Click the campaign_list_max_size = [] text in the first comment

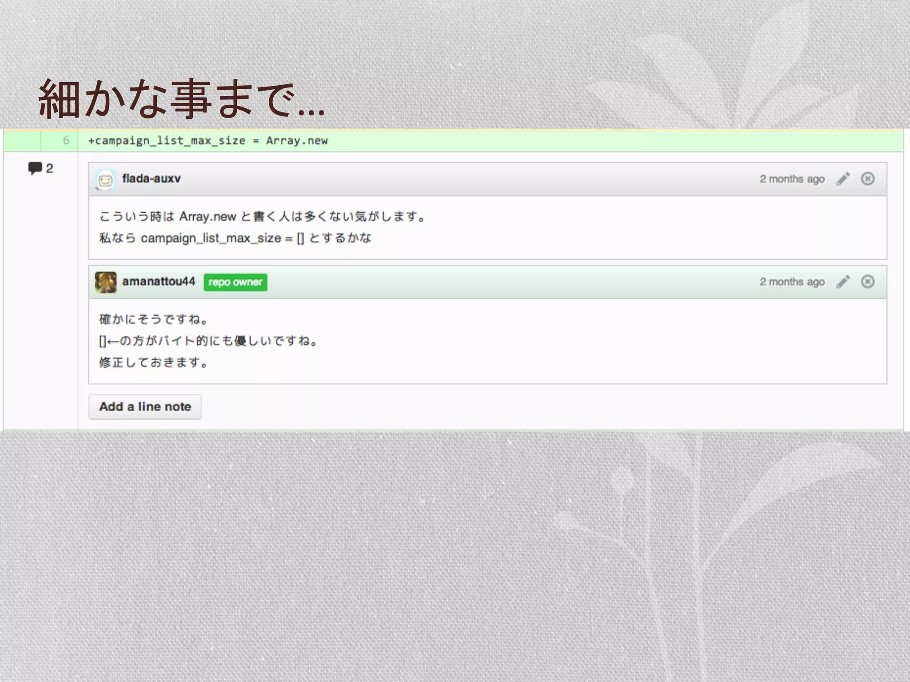222,238
